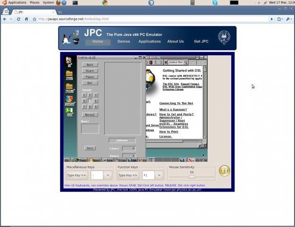Image resolution: width=295 pixels, height=227 pixels.
Task: Select speed 3 in the Xtris window
Action: [x=96, y=95]
